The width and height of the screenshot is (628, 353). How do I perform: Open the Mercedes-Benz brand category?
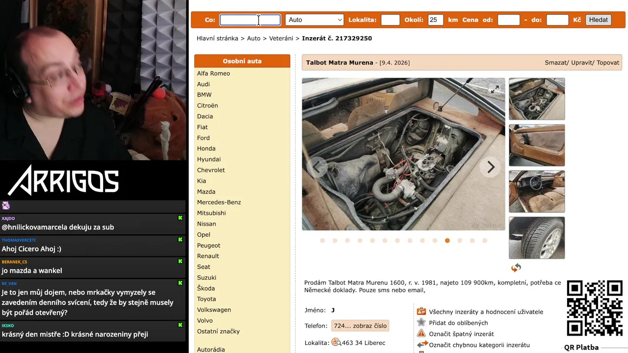(x=219, y=202)
